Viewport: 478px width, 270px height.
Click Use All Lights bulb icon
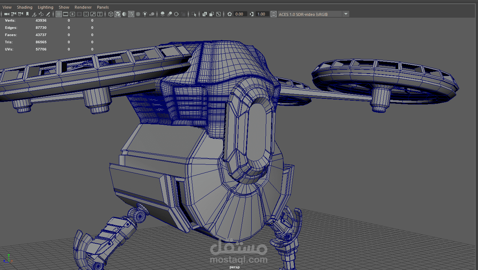(x=145, y=14)
